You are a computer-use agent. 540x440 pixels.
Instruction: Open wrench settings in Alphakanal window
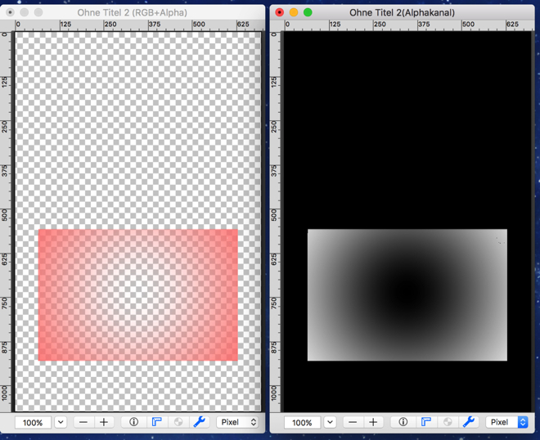point(469,422)
